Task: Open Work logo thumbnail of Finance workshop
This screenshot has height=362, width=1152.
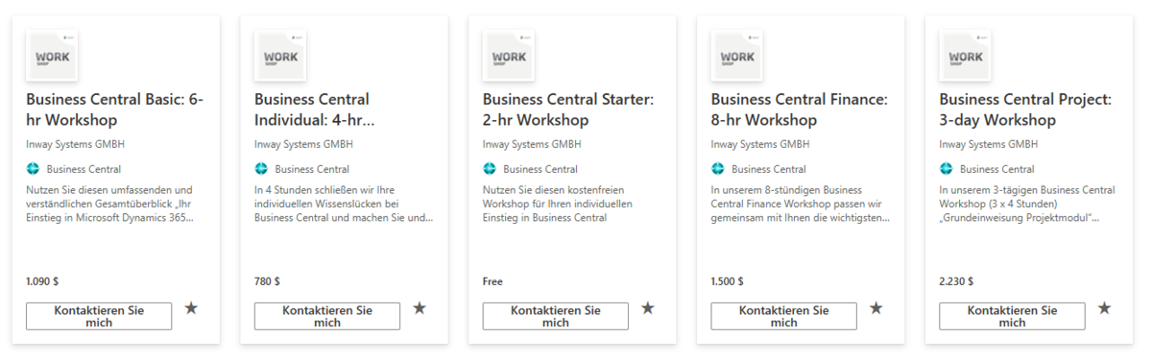Action: 737,57
